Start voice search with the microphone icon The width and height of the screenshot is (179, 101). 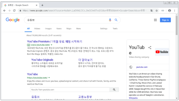110,20
